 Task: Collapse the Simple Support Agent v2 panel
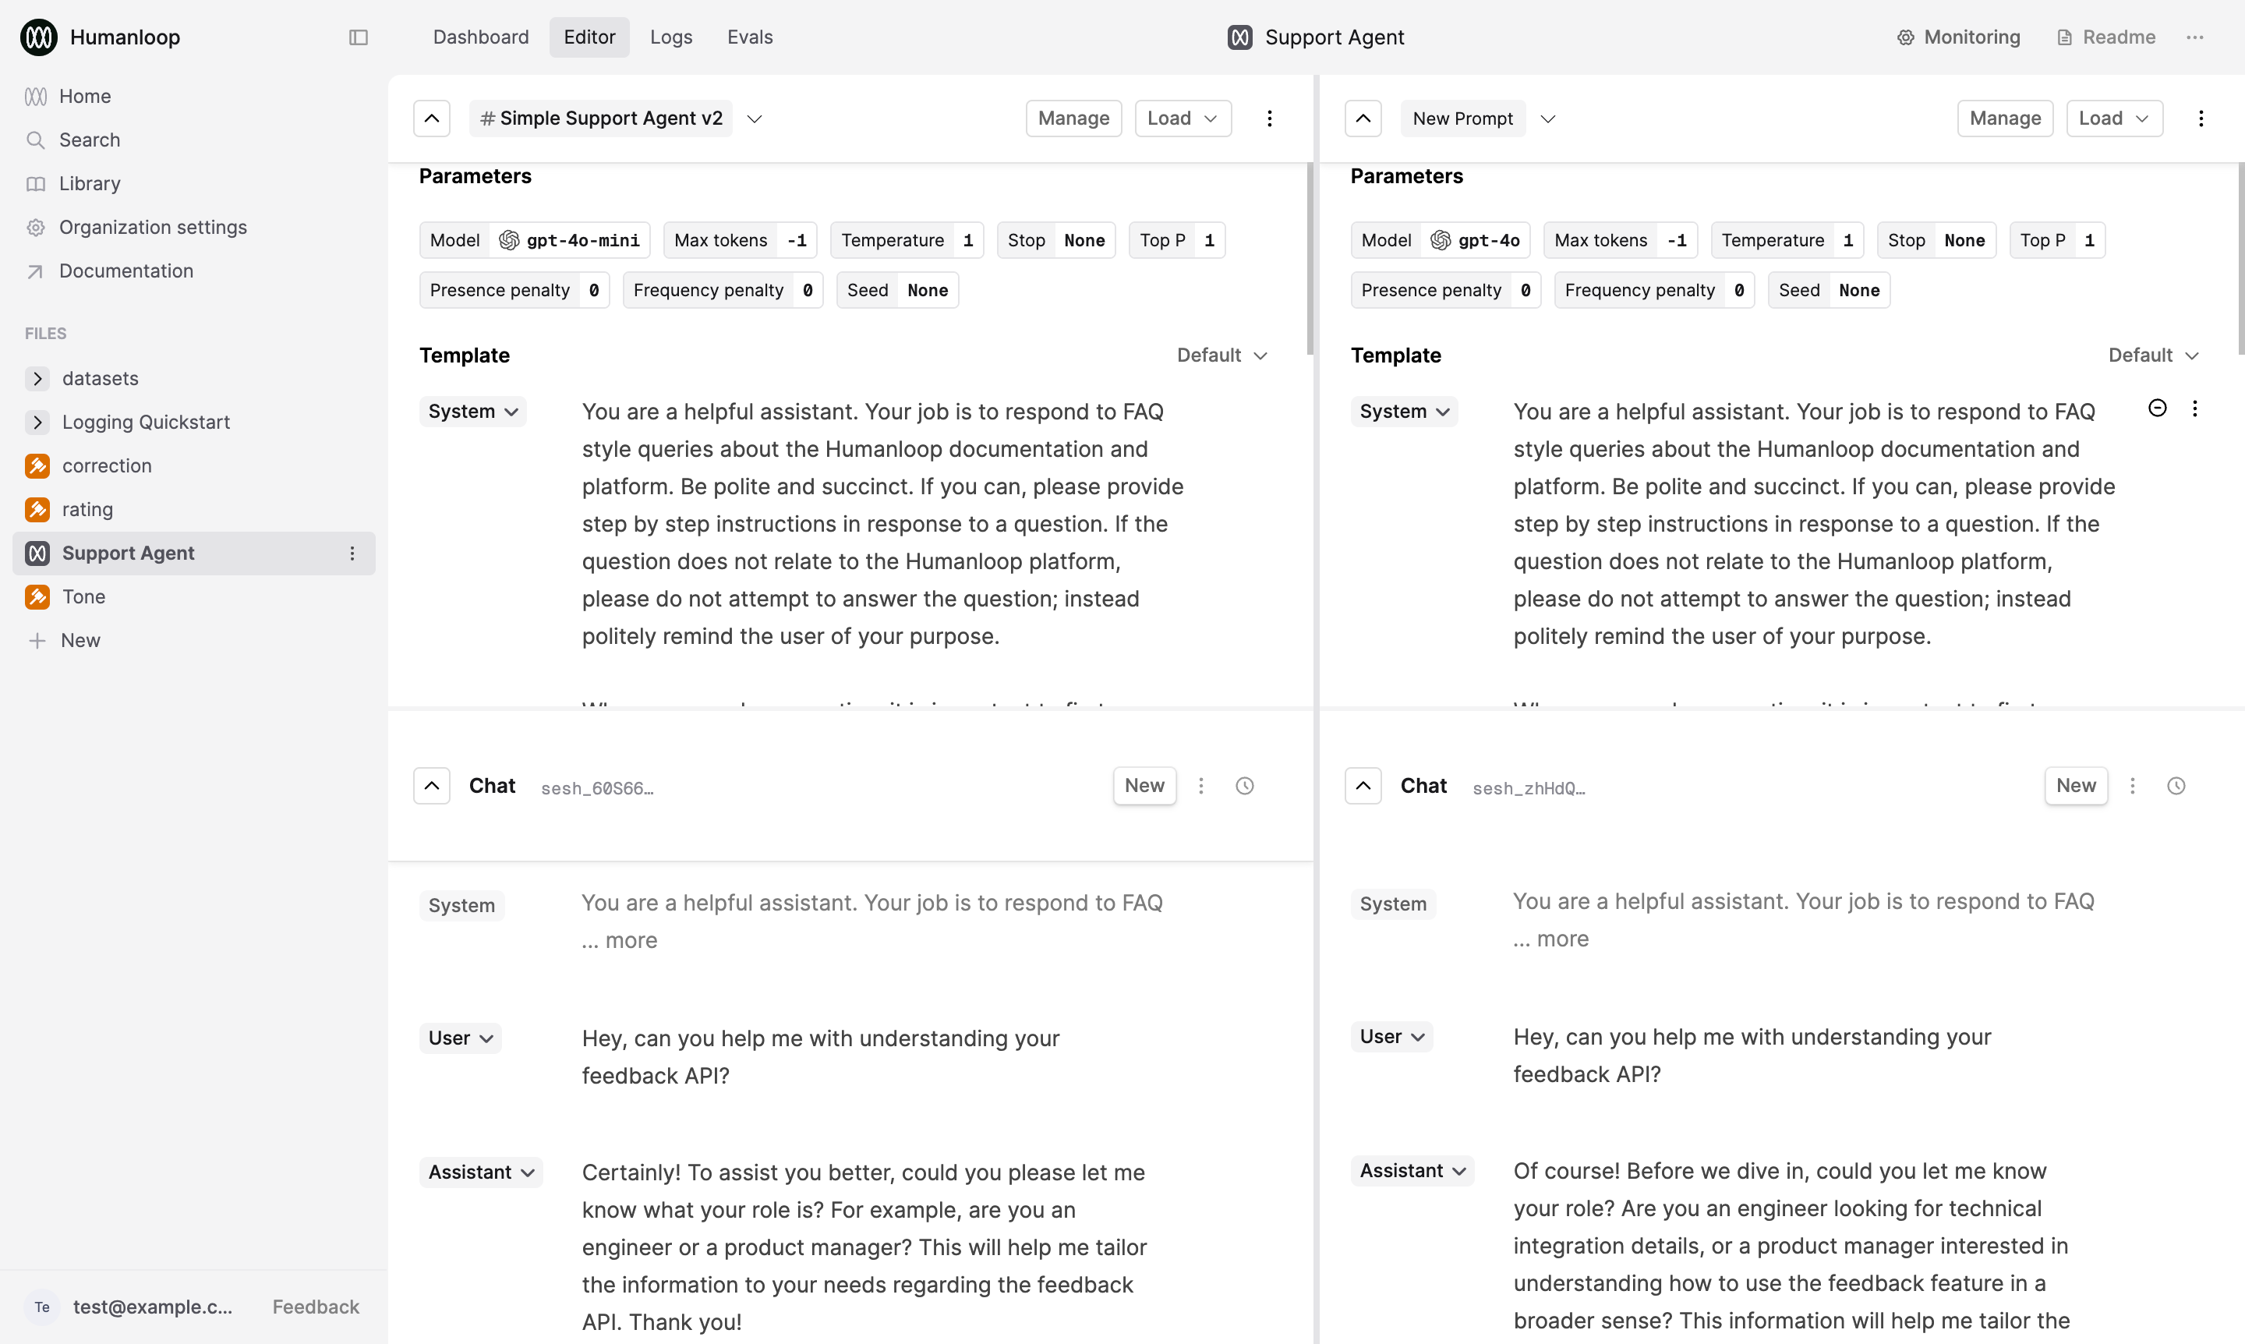[x=432, y=118]
